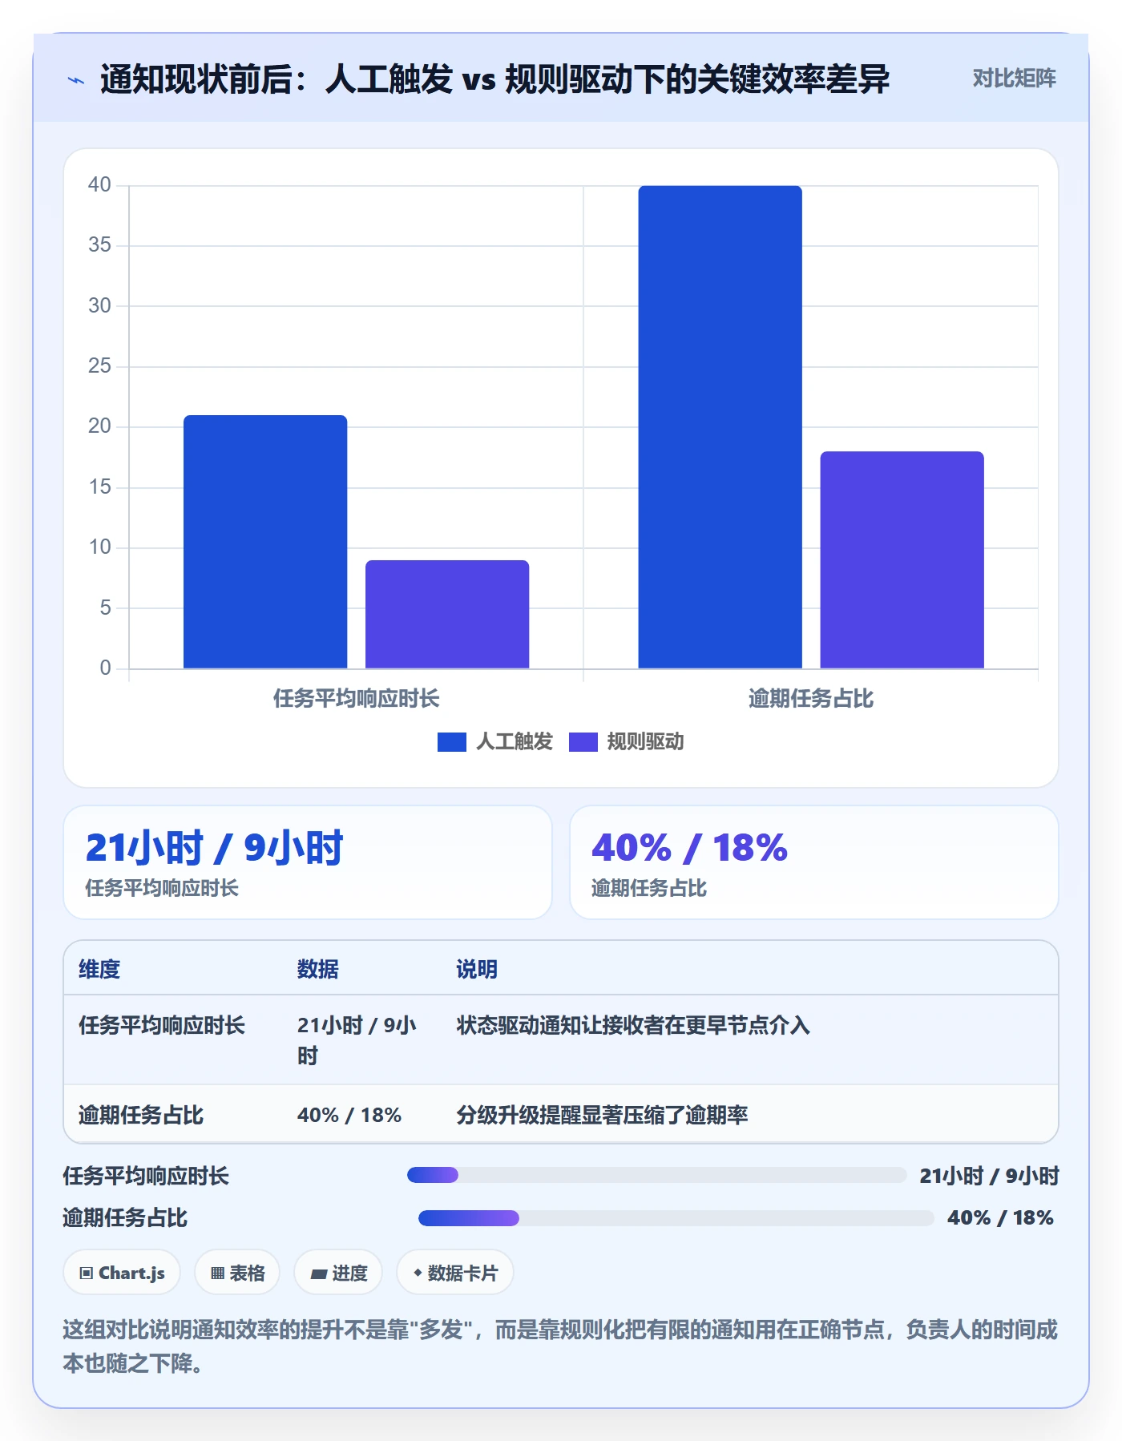Open the 21小时 / 9小时 data card
This screenshot has width=1122, height=1441.
pos(308,862)
